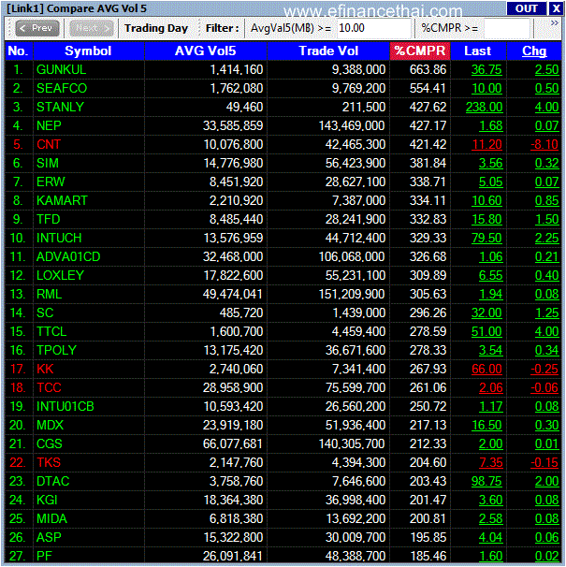This screenshot has height=567, width=566.
Task: Select the LOXLEY symbol
Action: point(60,275)
